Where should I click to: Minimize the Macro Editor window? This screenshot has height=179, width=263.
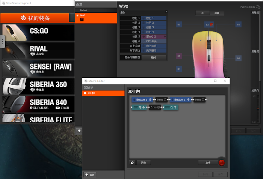[206, 81]
